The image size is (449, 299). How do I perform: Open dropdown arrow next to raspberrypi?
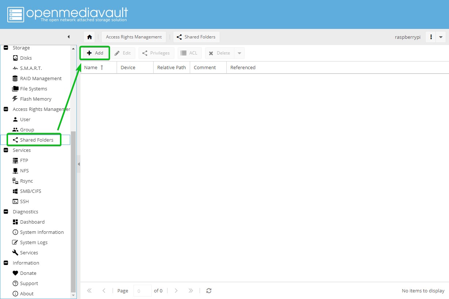(x=441, y=37)
